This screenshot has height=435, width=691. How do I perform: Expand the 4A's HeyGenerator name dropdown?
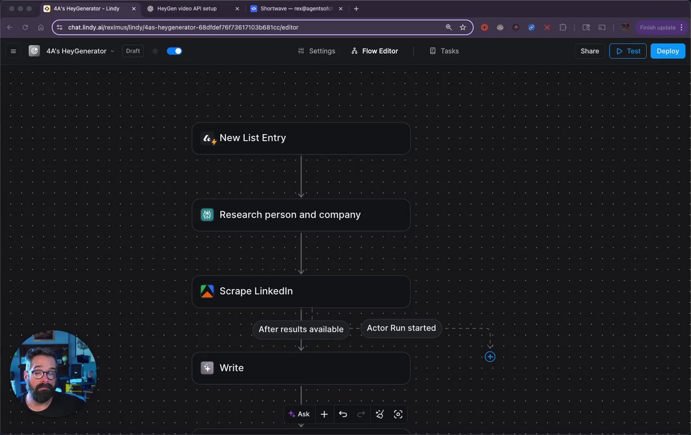(x=112, y=51)
